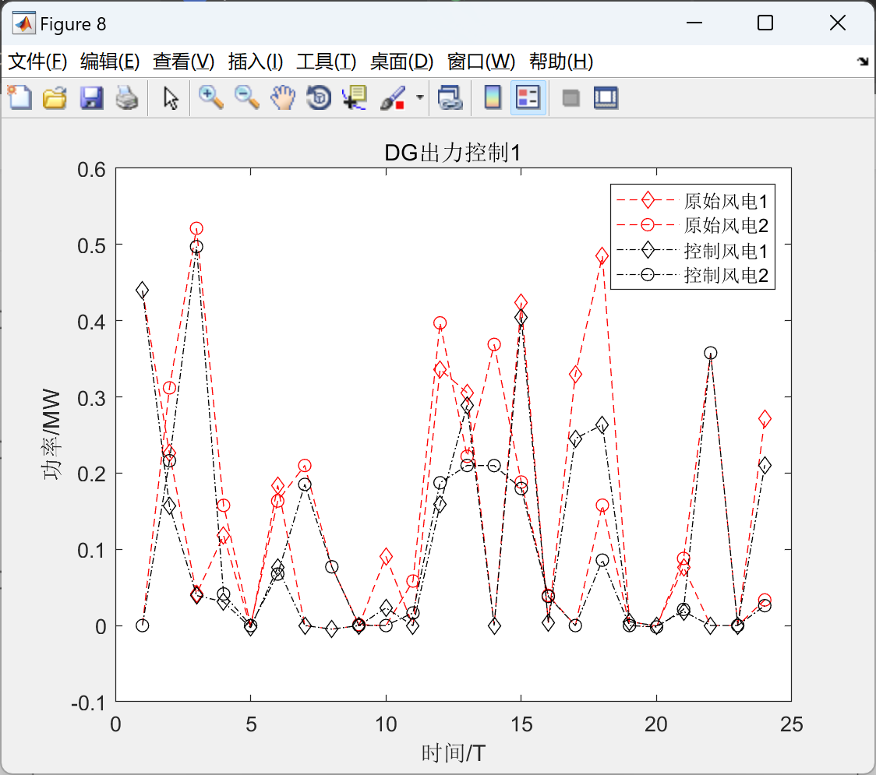Select the Zoom In magnifier tool

tap(210, 97)
